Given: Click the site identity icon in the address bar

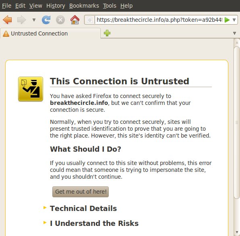Looking at the screenshot, I should coord(90,20).
